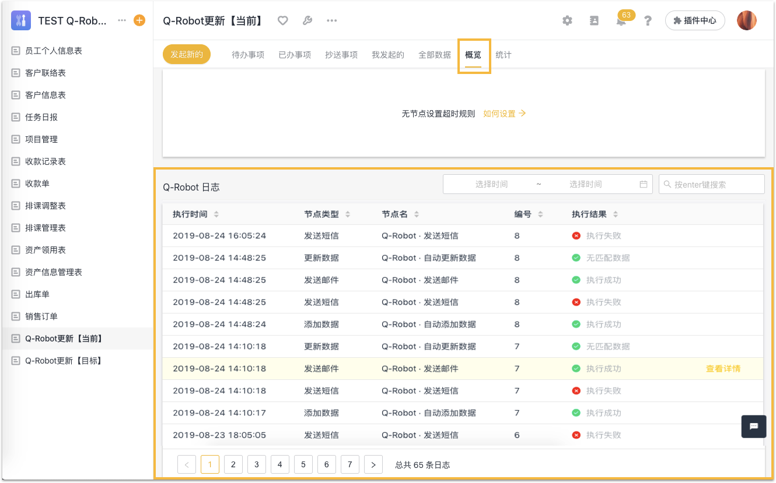
Task: Favorite the form with heart icon
Action: click(283, 21)
